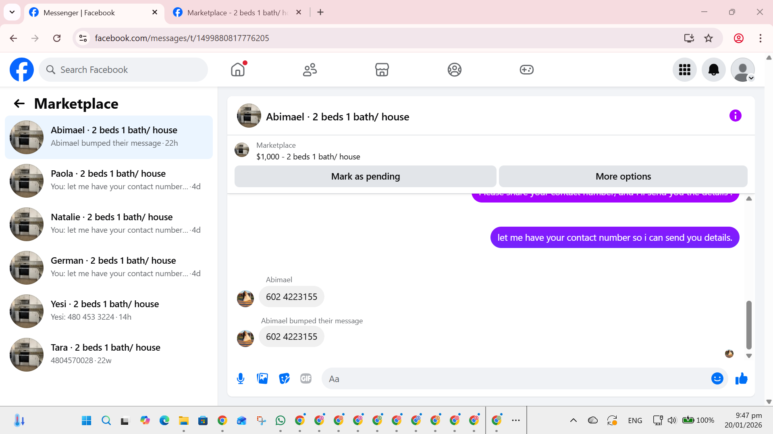Click the chat scrollbar thumb

point(749,325)
